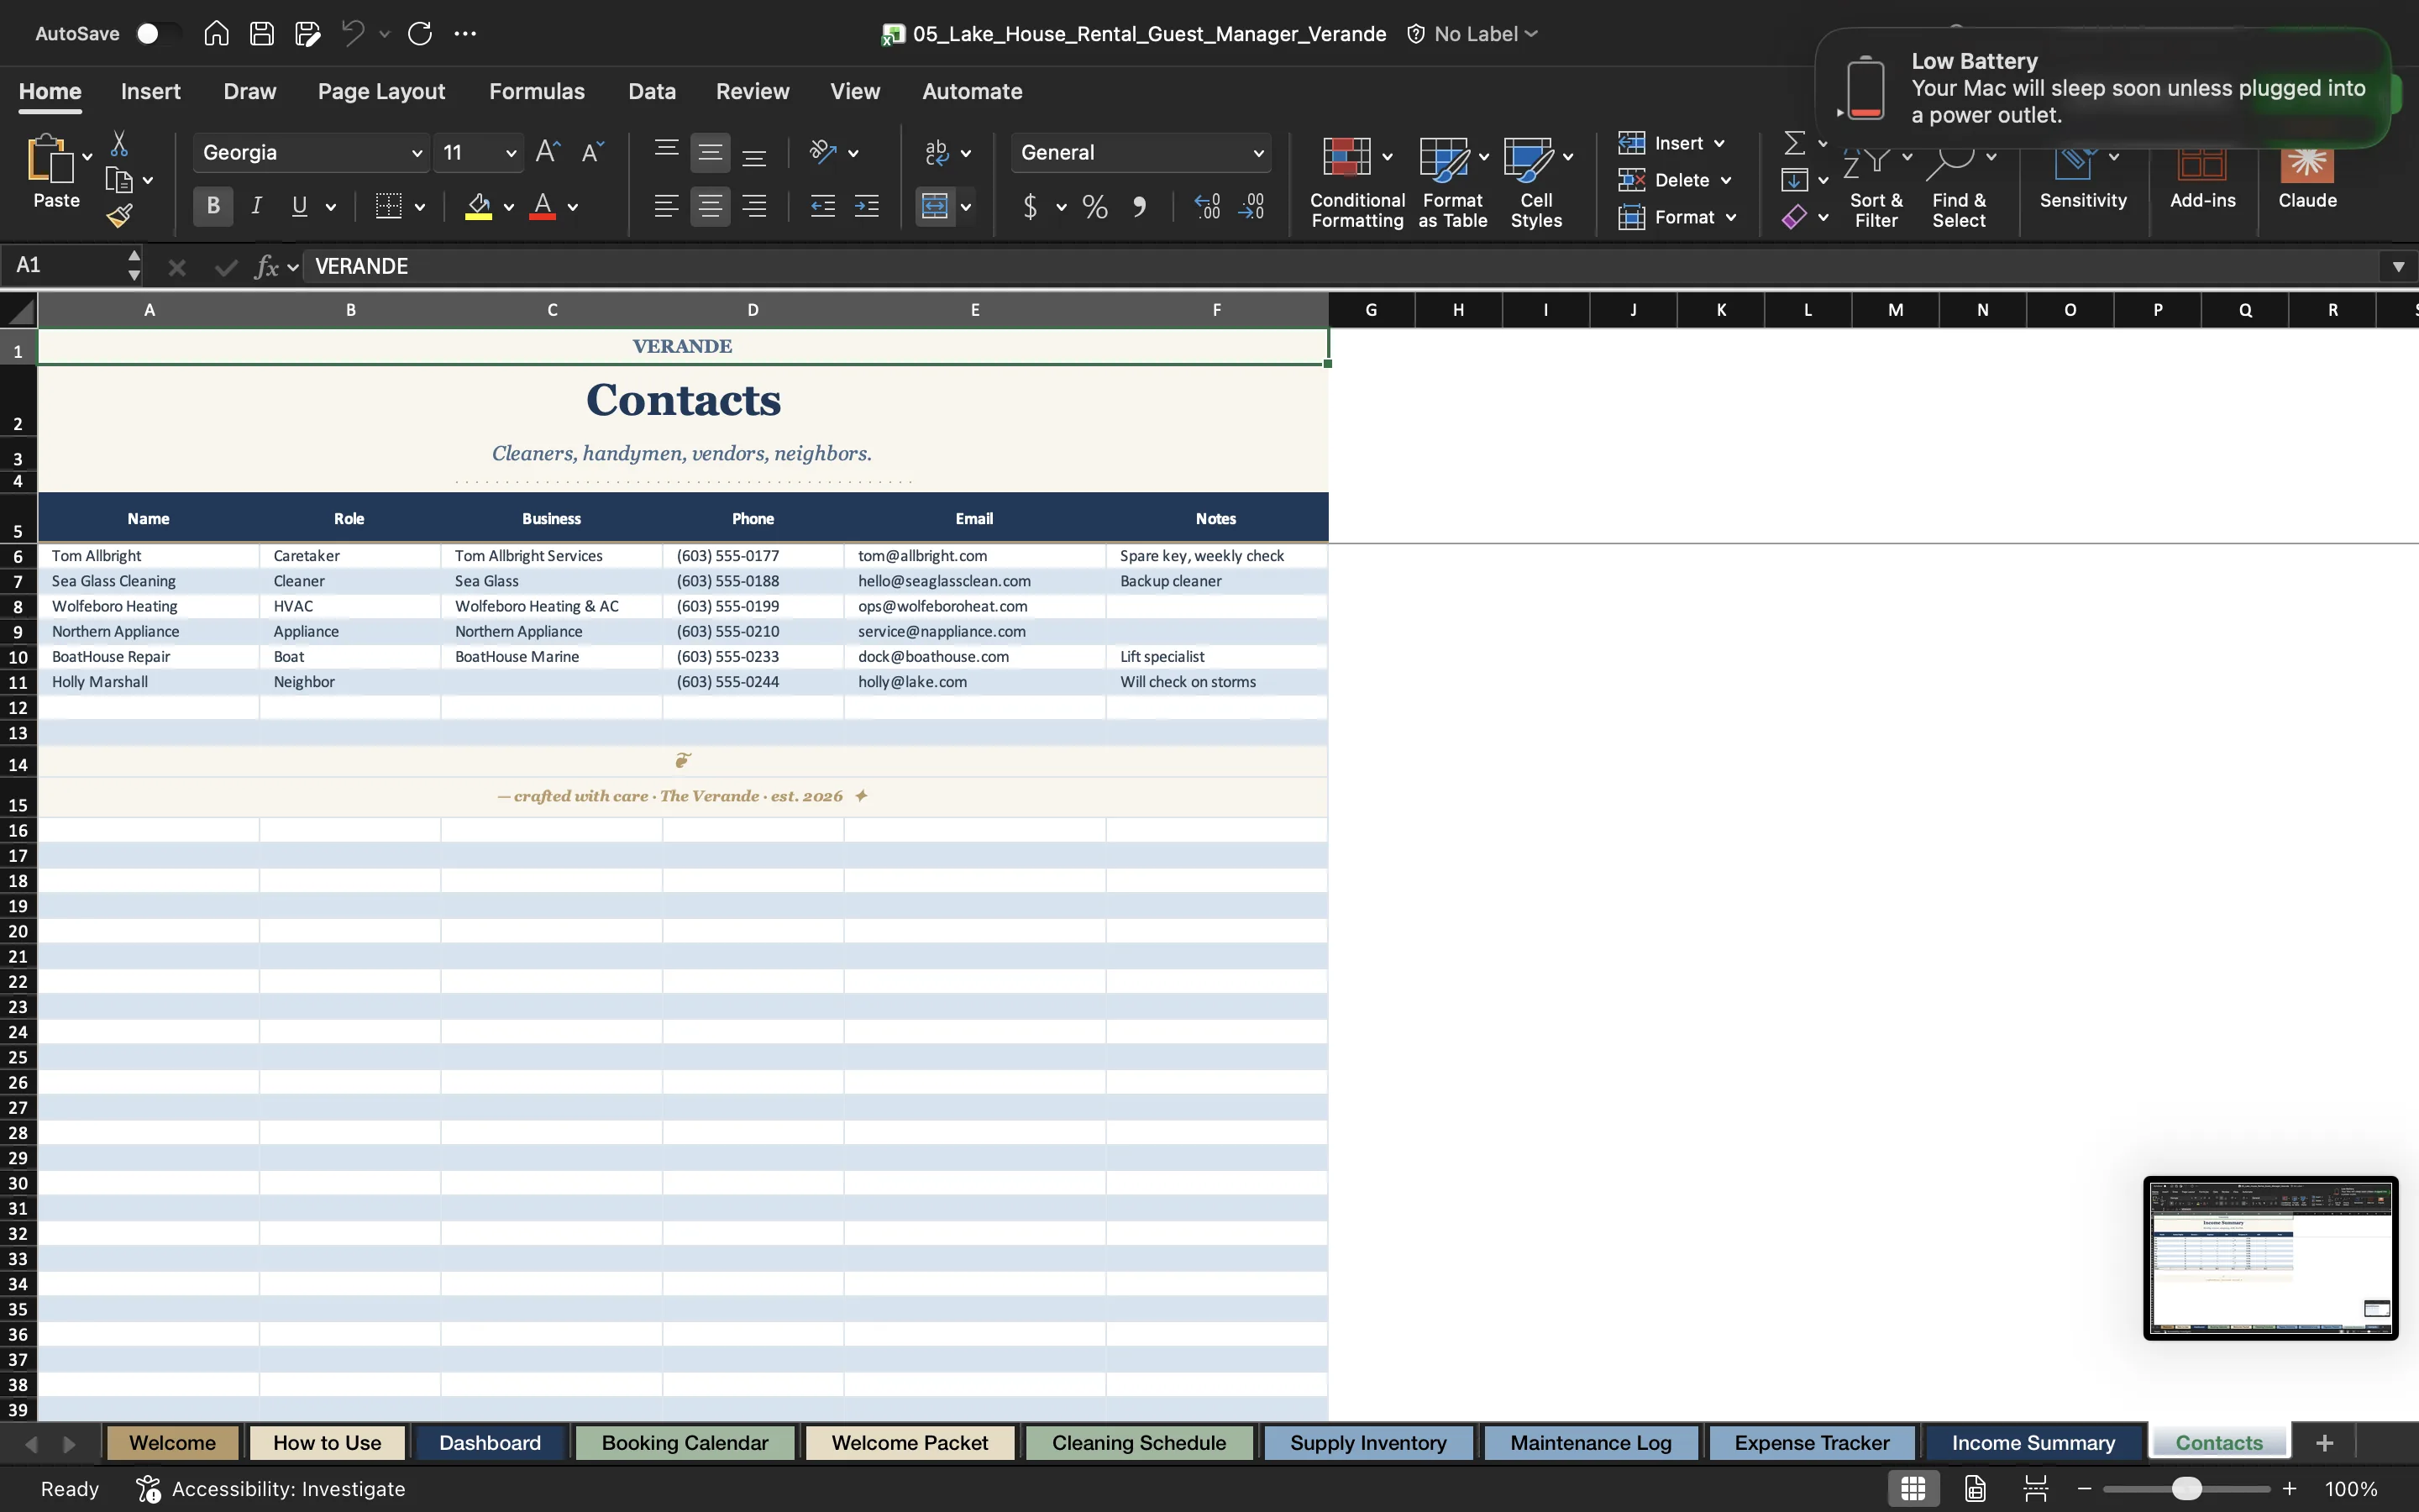Increase decimal places
Screen dimensions: 2419x1512
(1208, 207)
